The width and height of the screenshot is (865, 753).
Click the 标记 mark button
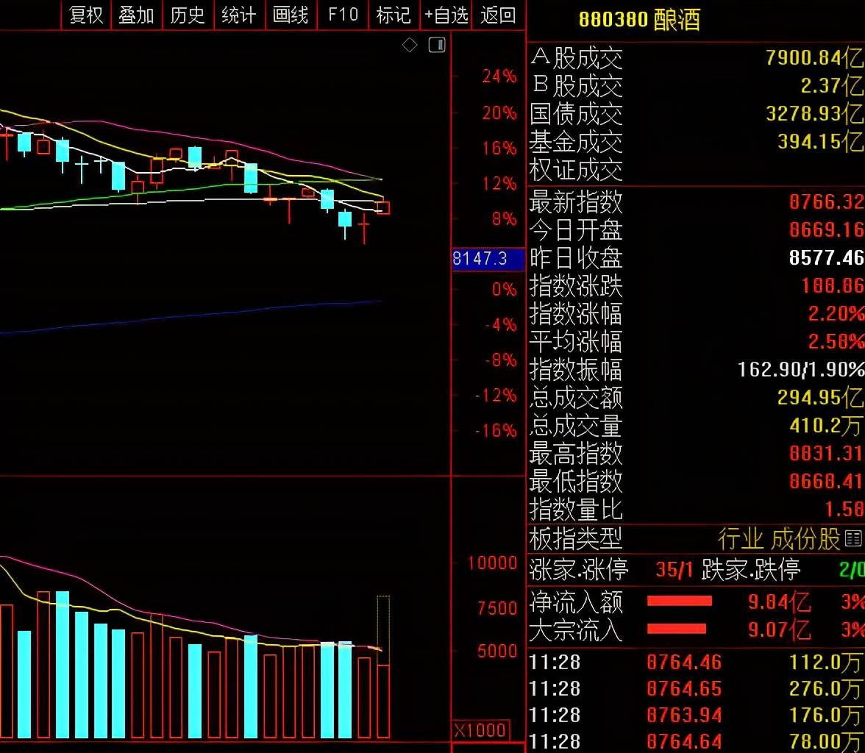click(394, 15)
